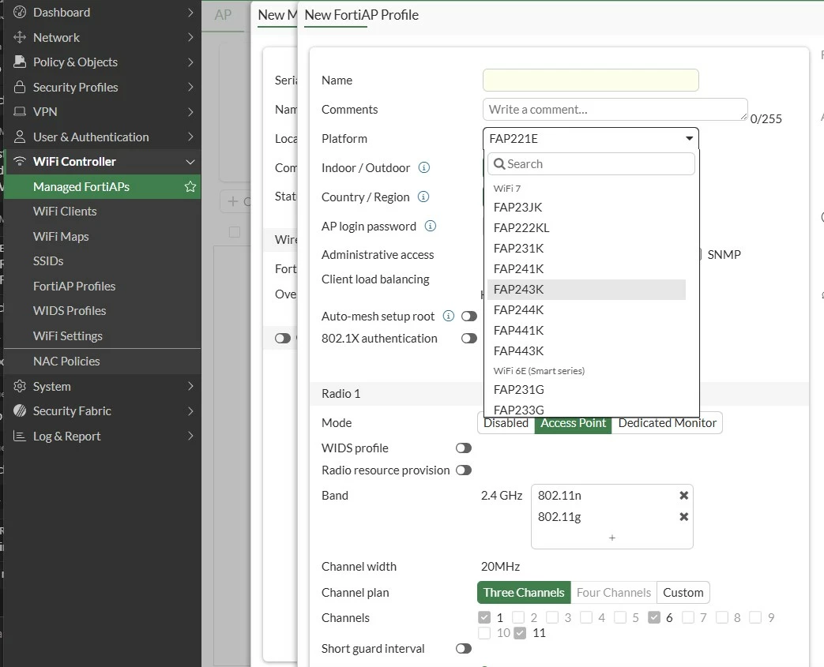Open the Dashboard menu icon
824x667 pixels.
point(20,12)
